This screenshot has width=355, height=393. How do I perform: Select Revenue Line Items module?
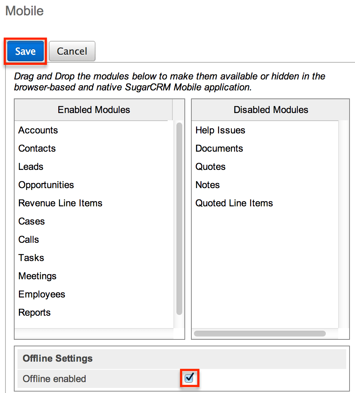tap(61, 203)
